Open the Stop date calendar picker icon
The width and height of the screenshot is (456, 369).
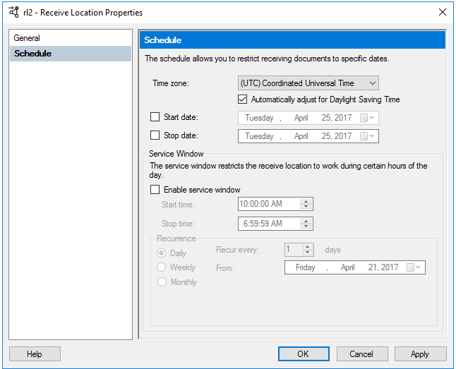[x=367, y=136]
